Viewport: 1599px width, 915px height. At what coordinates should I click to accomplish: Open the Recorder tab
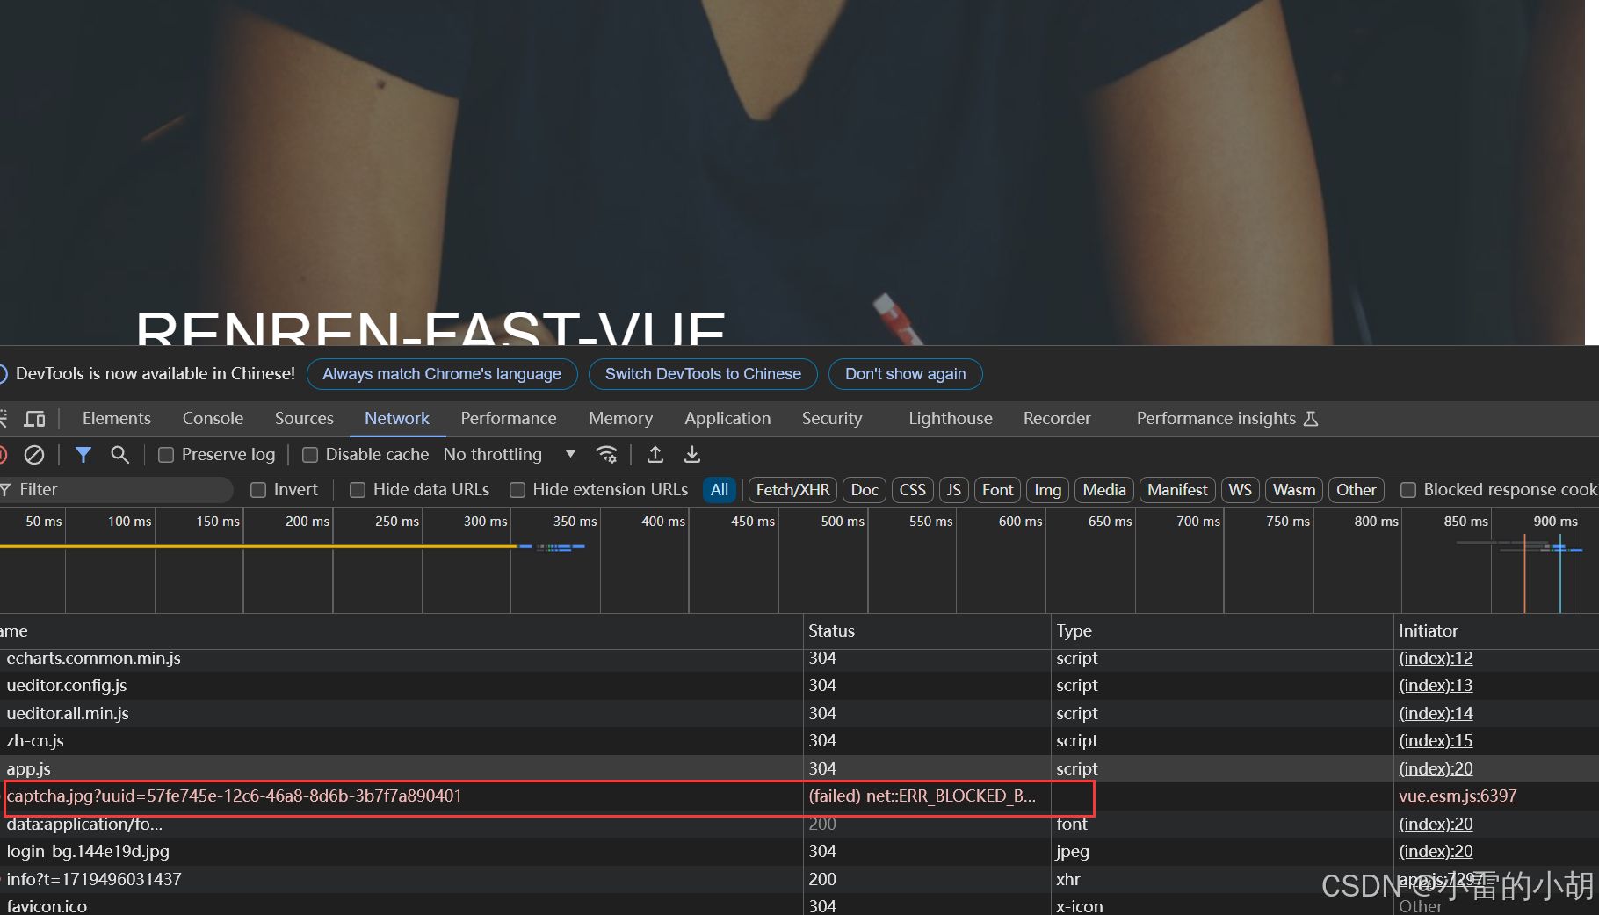(1057, 419)
